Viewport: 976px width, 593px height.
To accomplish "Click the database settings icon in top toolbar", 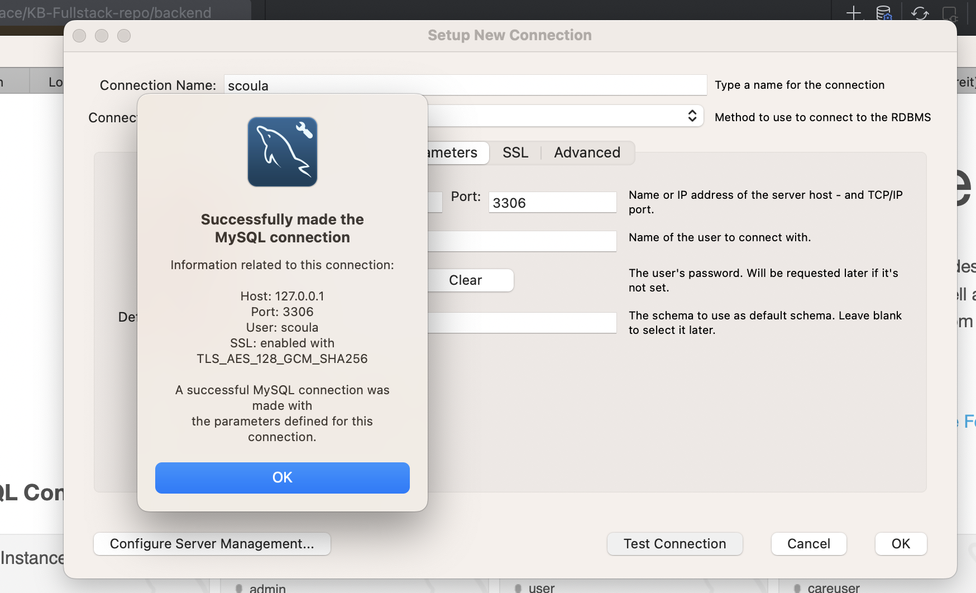I will pos(884,13).
